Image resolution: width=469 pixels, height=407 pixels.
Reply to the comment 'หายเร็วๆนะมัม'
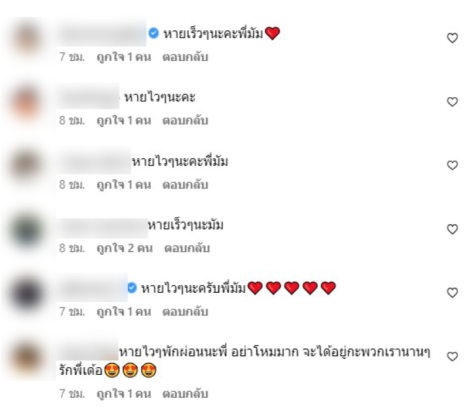pyautogui.click(x=187, y=248)
